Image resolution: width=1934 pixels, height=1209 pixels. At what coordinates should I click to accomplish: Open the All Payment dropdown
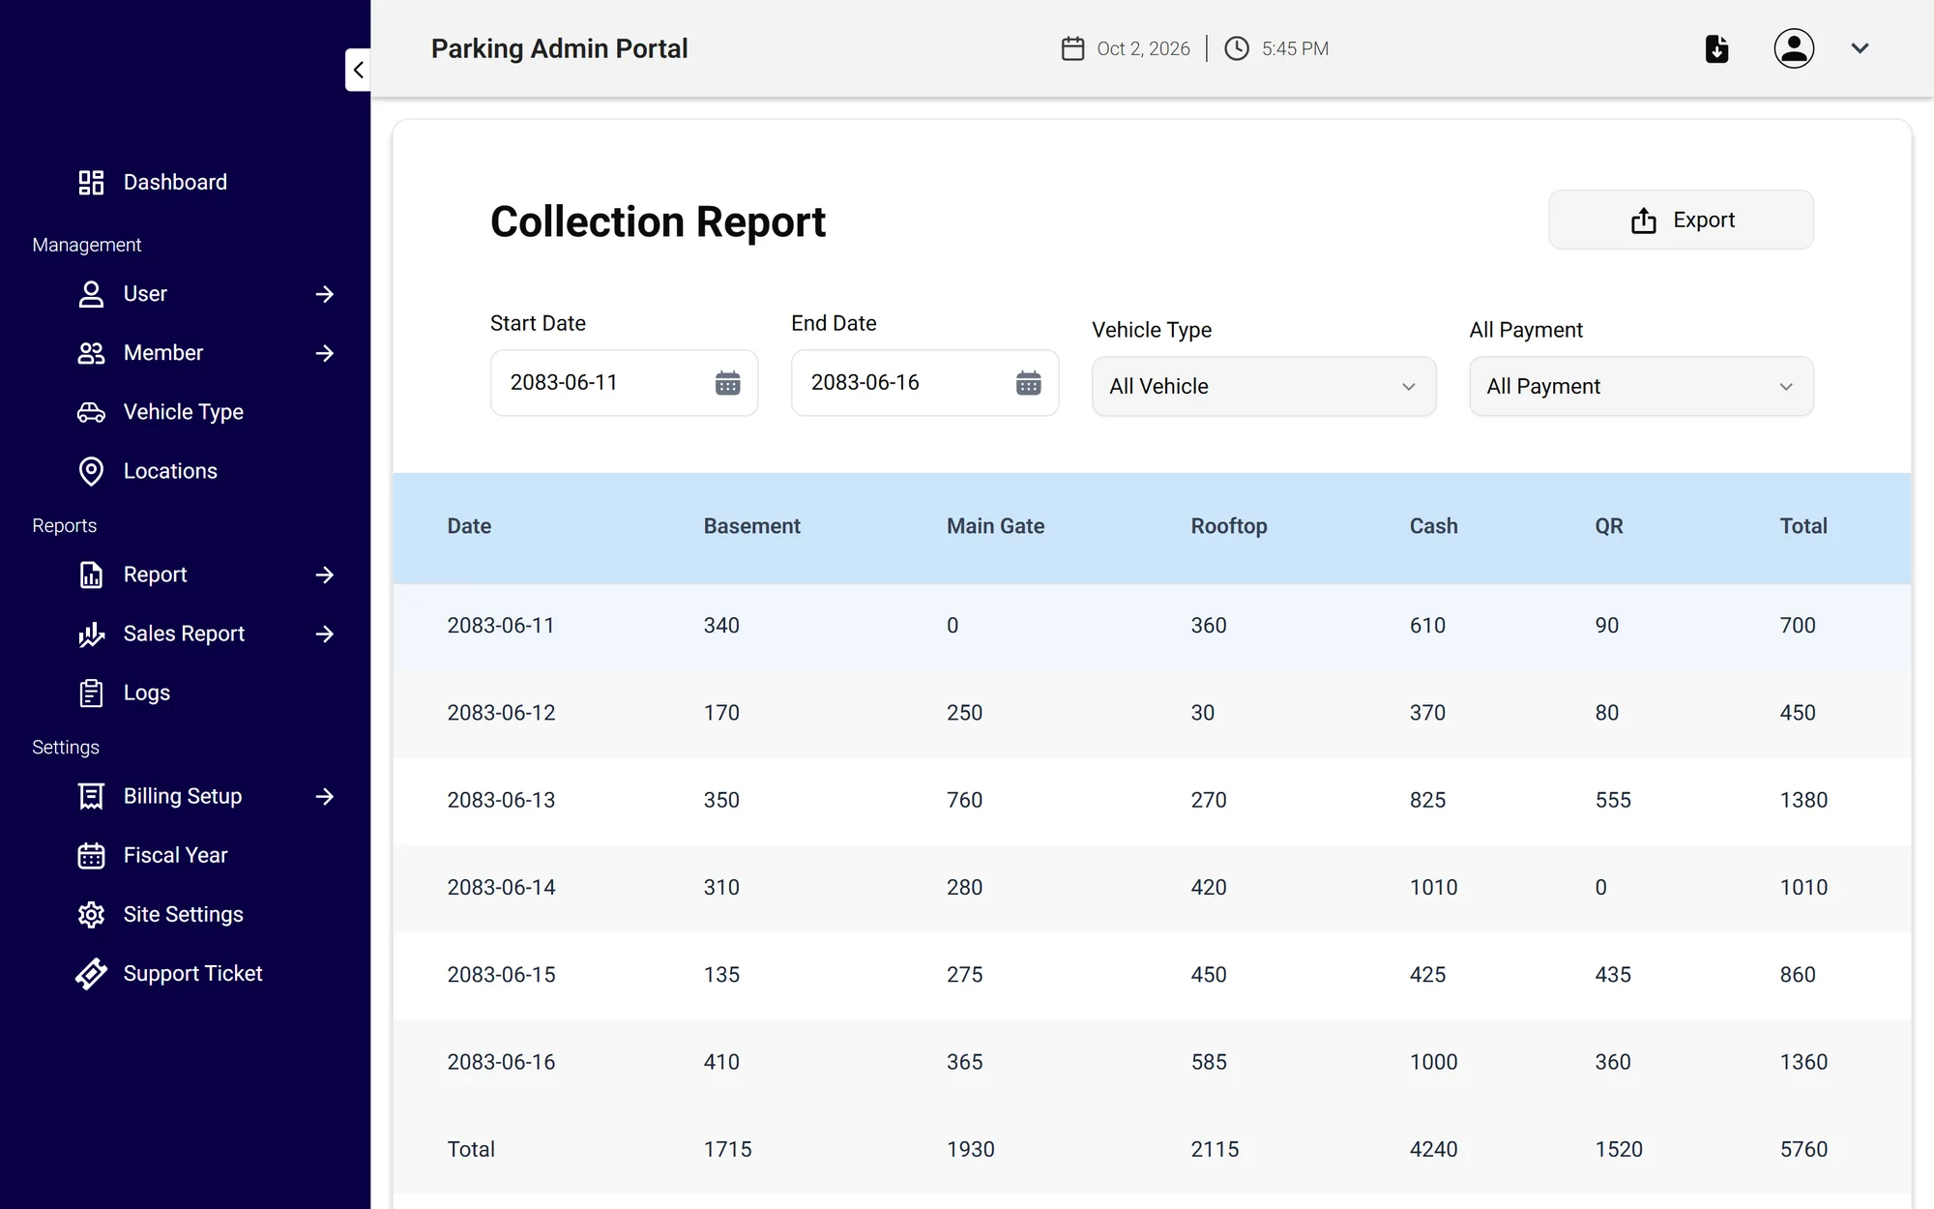coord(1641,387)
